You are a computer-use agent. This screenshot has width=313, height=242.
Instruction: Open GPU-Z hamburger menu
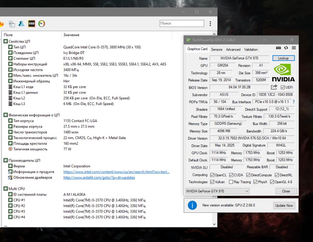coord(294,48)
